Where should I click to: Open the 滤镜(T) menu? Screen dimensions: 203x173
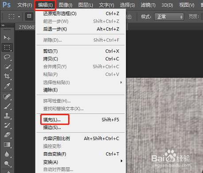148,5
